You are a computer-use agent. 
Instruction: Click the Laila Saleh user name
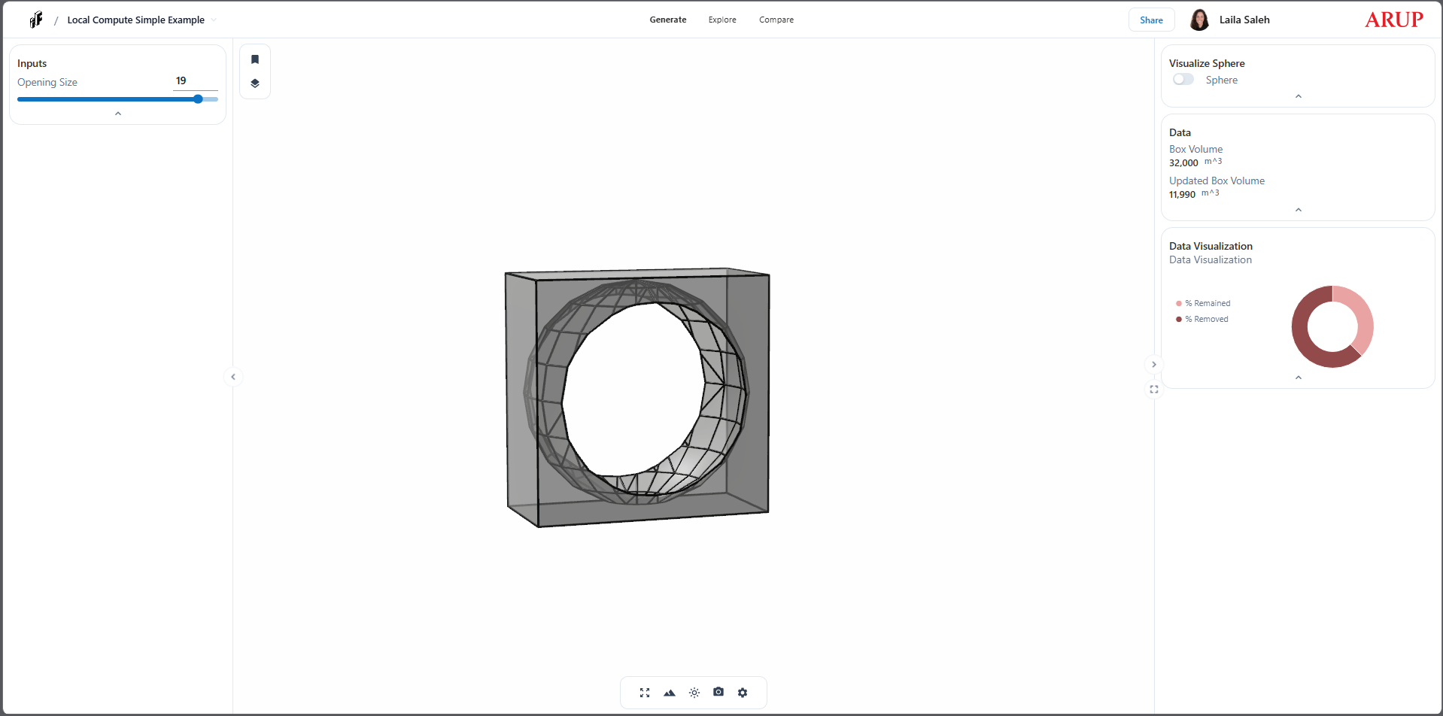tap(1244, 20)
